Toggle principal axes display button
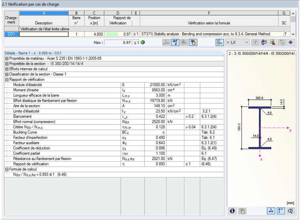Screen dimensions: 300x220 (281, 211)
